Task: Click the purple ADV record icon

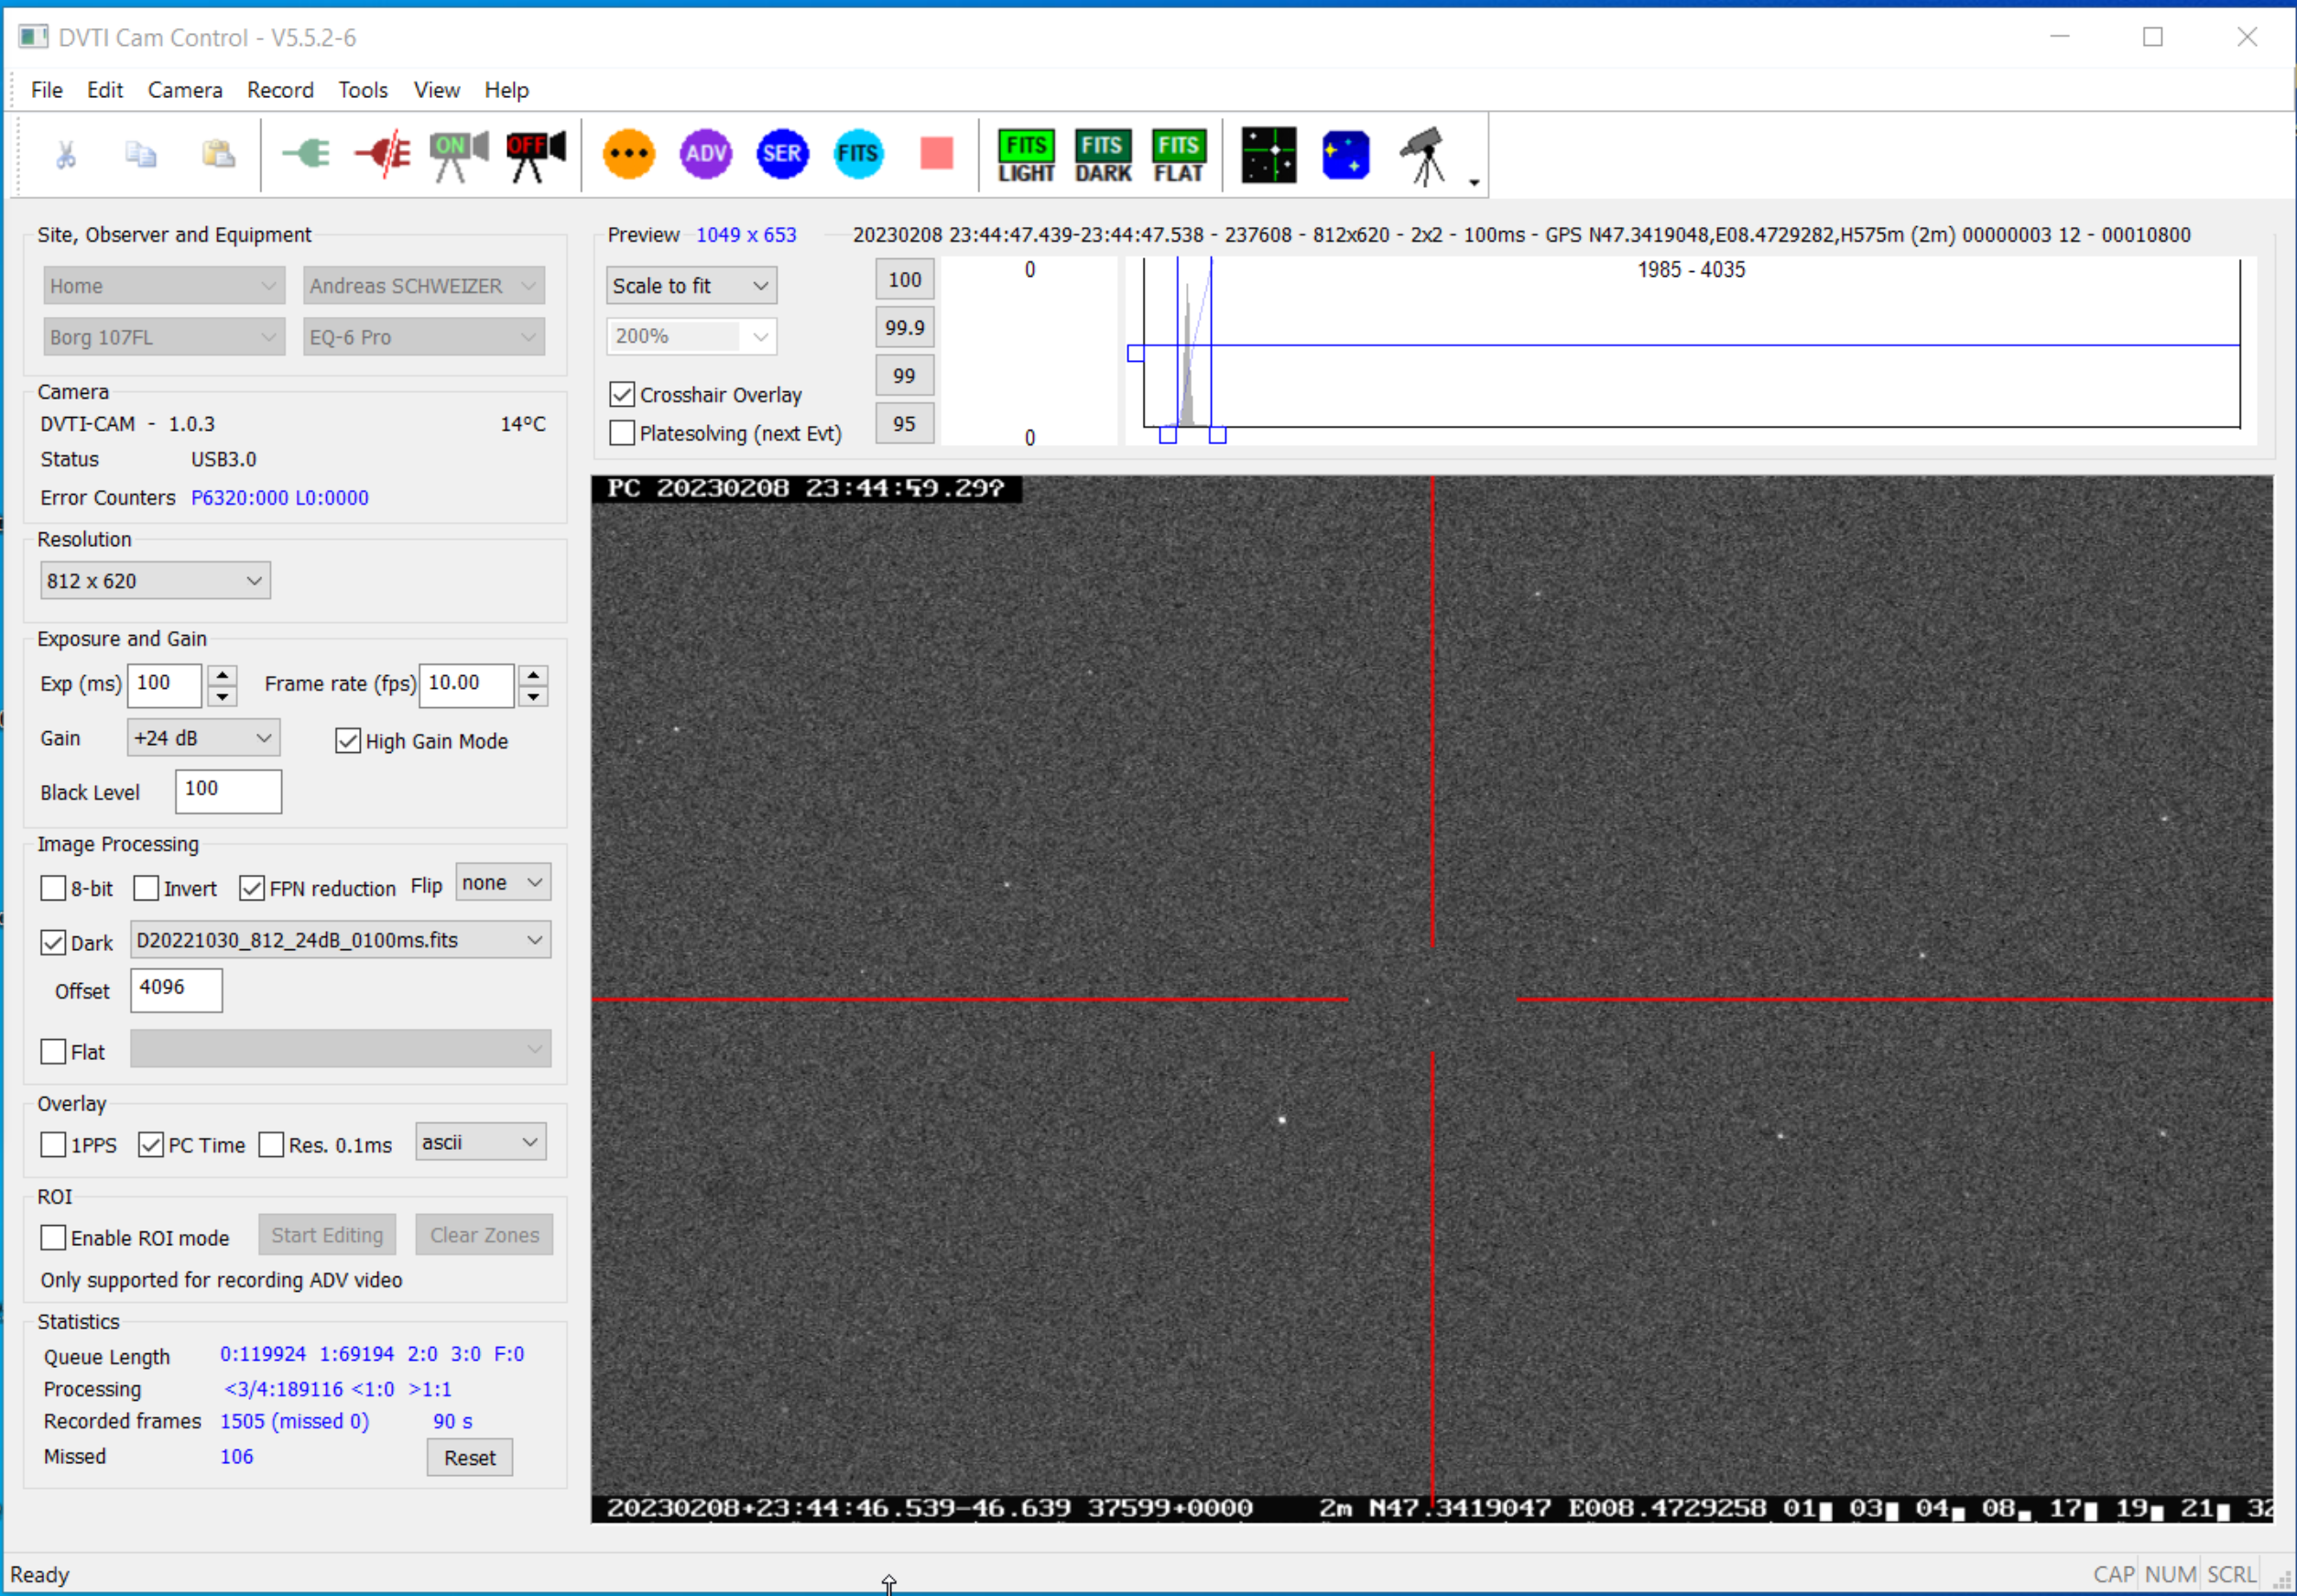Action: (706, 154)
